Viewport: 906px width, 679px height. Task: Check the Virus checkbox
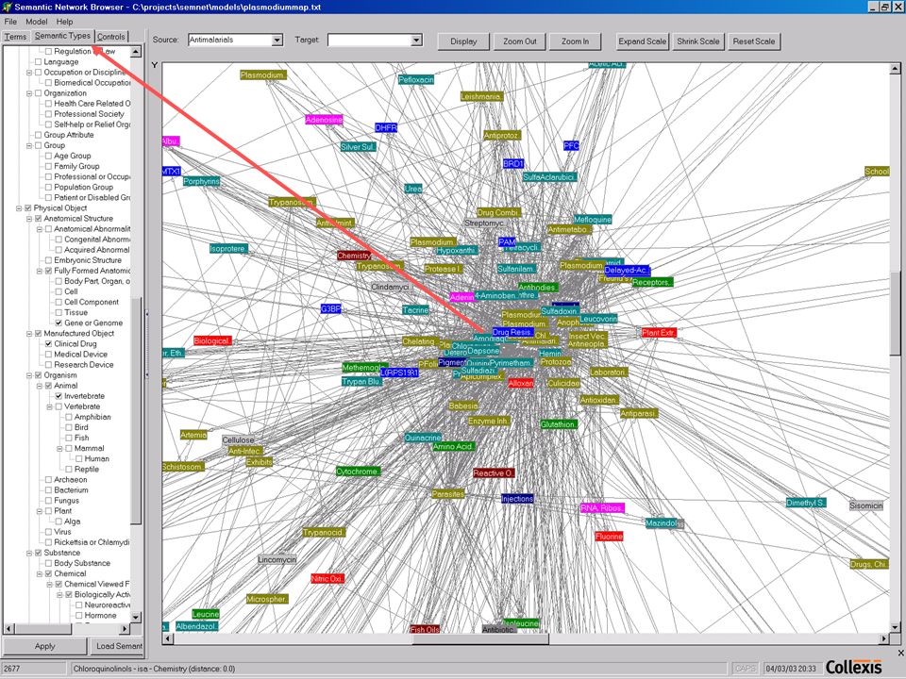[48, 532]
